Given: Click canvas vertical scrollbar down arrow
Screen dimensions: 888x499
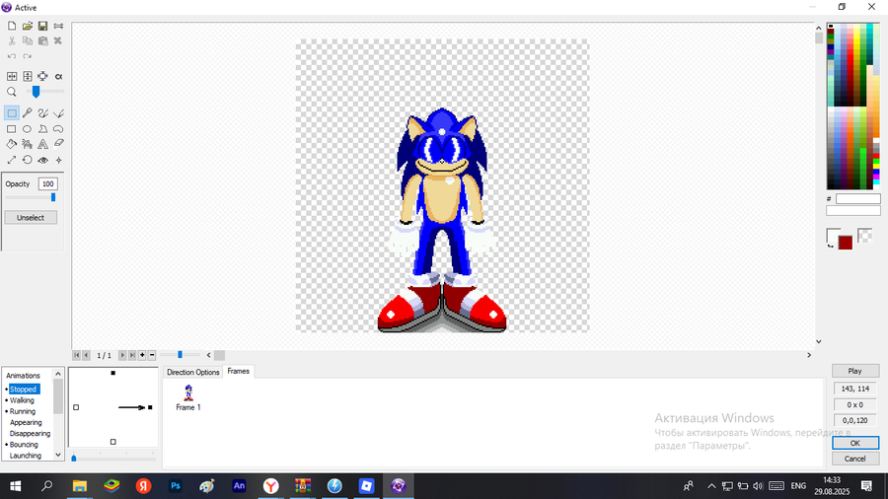Looking at the screenshot, I should [818, 341].
